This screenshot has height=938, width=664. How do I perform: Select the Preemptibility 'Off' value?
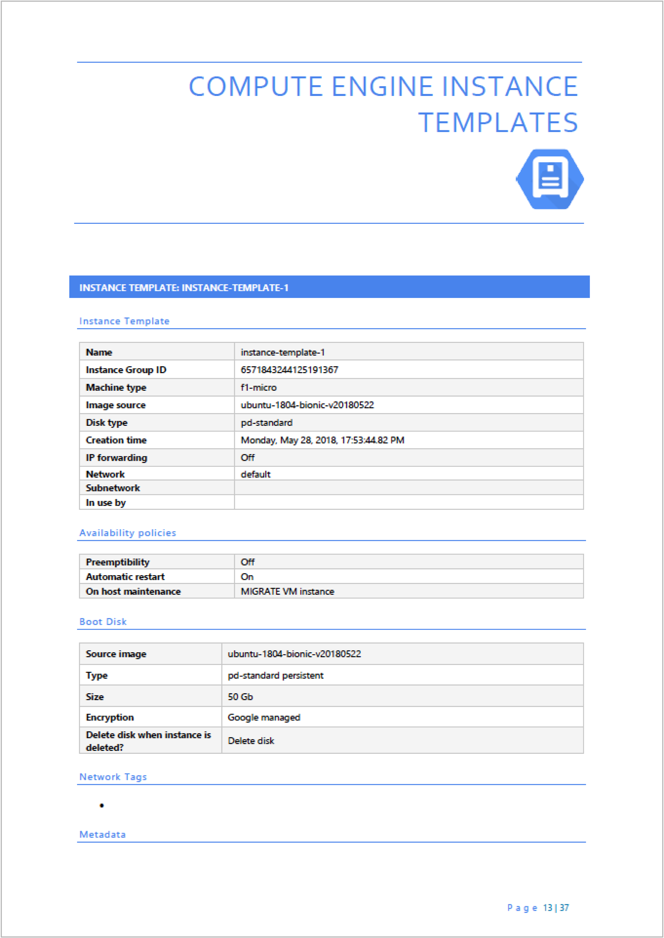247,562
